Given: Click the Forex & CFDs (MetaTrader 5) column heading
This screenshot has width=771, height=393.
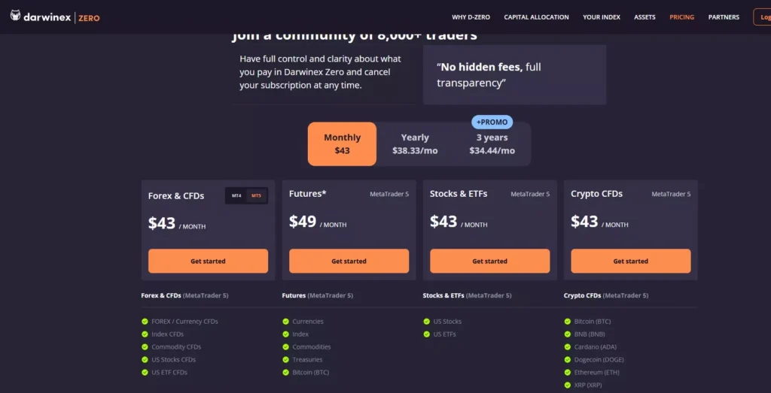Looking at the screenshot, I should (185, 296).
